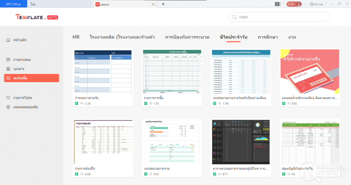Click the Template WPS logo
Viewport: 351px width, 185px height.
pos(37,17)
